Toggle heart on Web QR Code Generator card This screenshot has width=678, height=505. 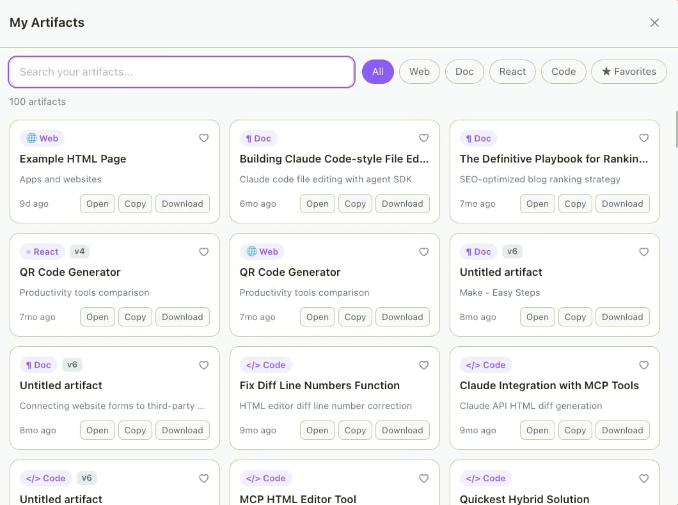coord(423,252)
